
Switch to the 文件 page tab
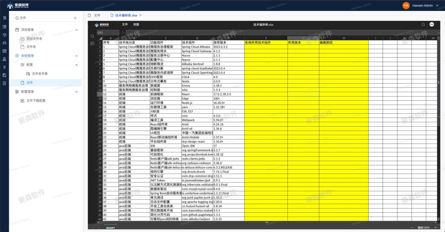tap(94, 15)
